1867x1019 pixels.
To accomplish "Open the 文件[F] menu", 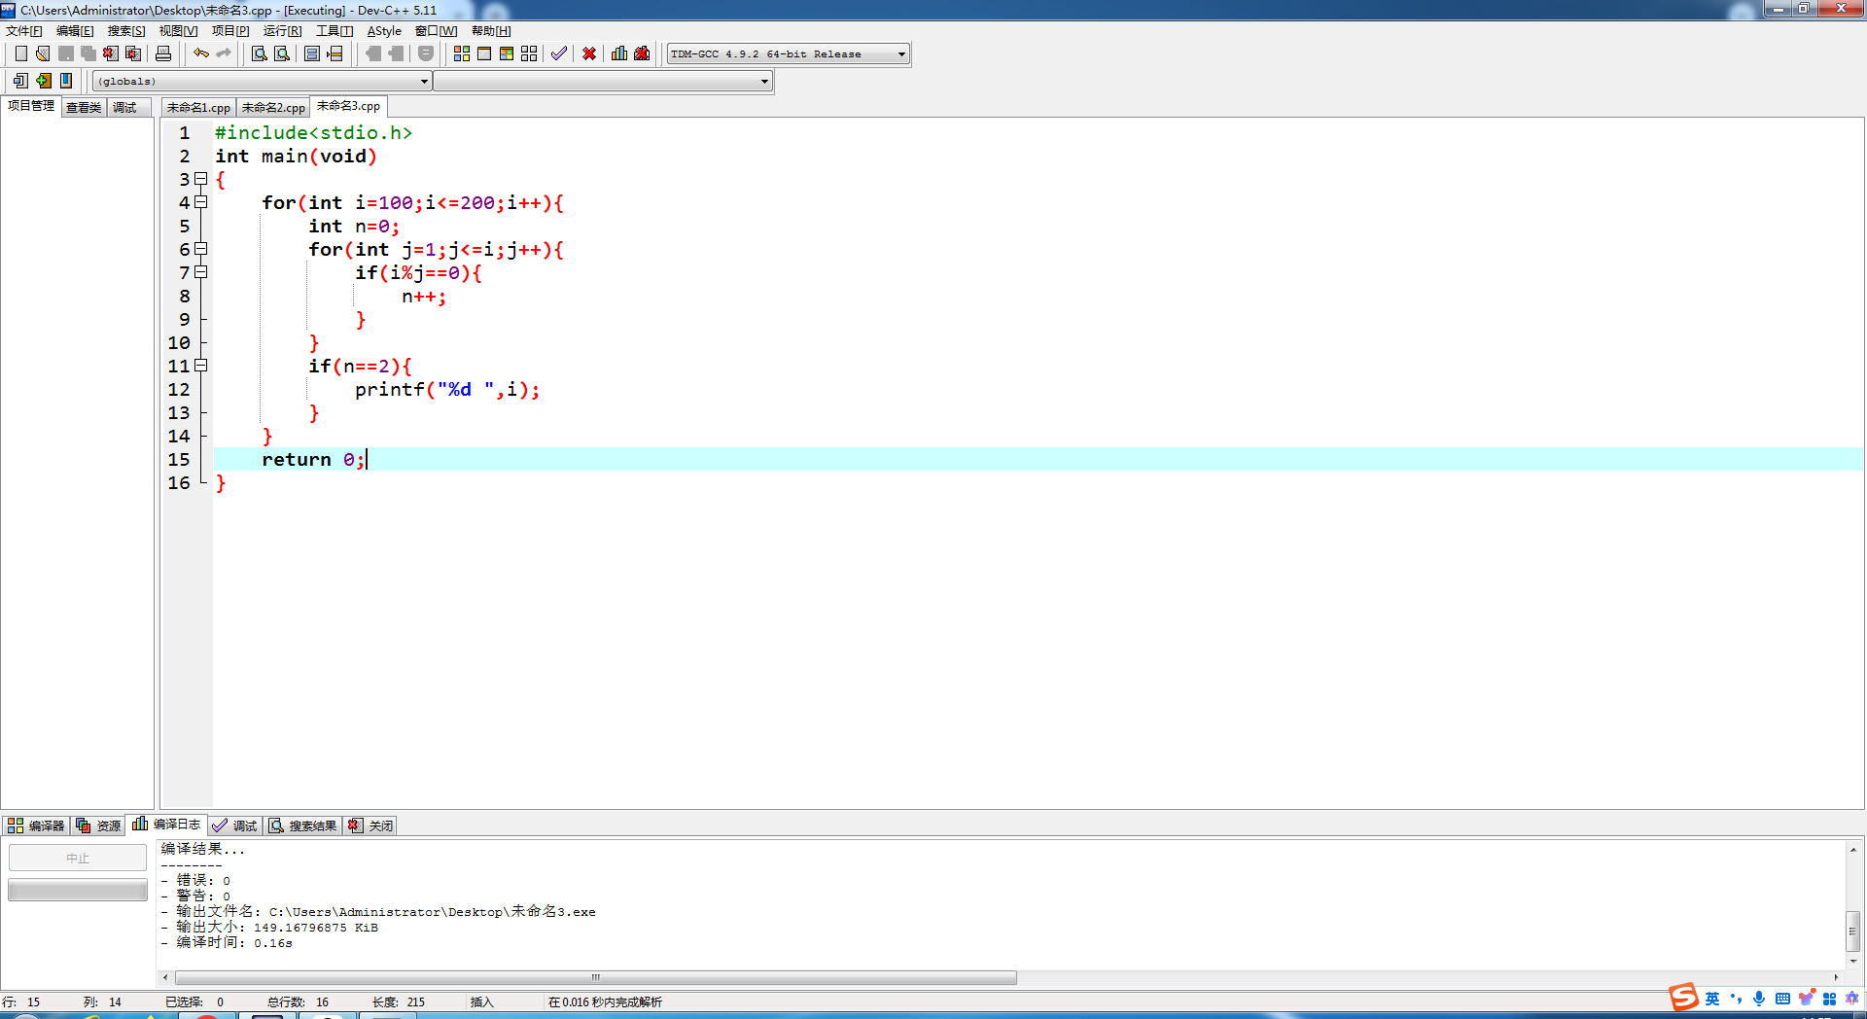I will pos(24,31).
